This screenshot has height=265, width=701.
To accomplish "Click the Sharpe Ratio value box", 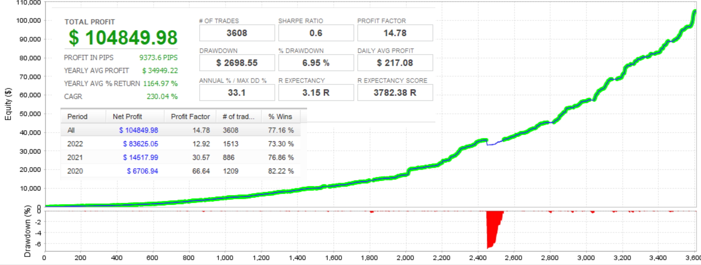I will [316, 33].
